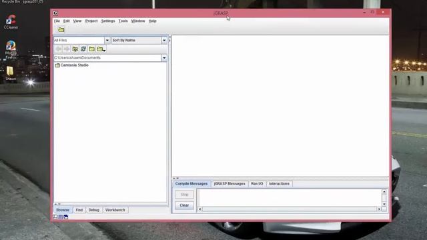This screenshot has width=427, height=240.
Task: Open the Window menu
Action: [138, 21]
